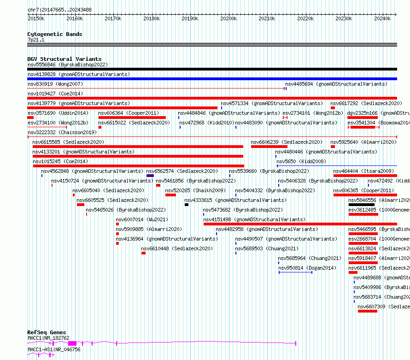Open nsv6605525 (Sedlazeck2020) label
Screen dimensions: 410x360
113,200
